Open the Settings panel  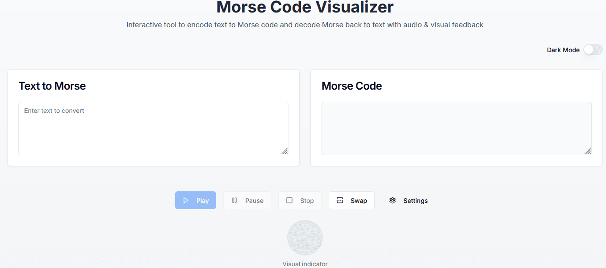[x=408, y=200]
